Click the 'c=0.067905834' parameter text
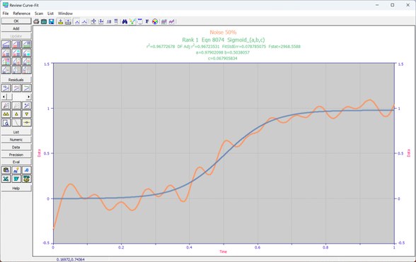416x262 pixels. pyautogui.click(x=223, y=59)
